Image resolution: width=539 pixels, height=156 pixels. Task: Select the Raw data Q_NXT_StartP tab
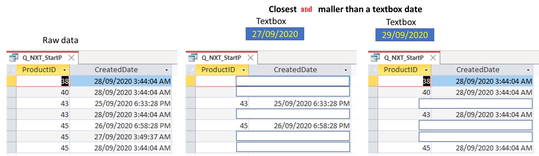tap(42, 58)
